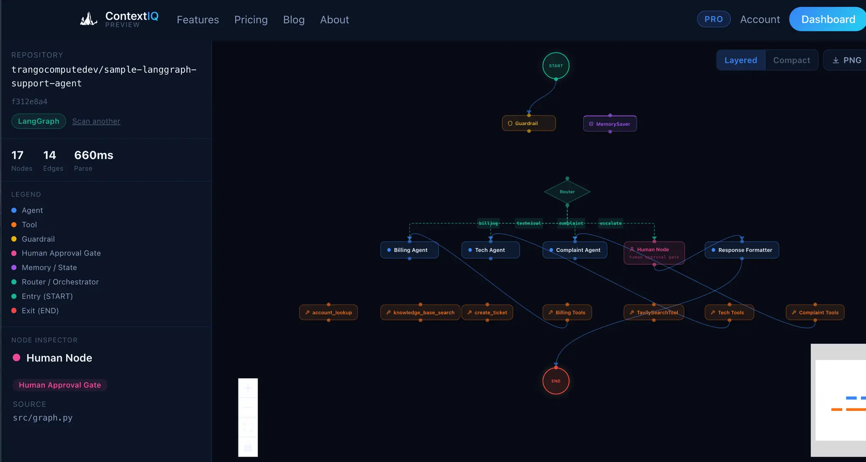Click the fit view control icon
866x462 pixels.
click(248, 427)
